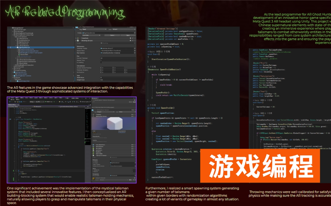This screenshot has width=331, height=206.
Task: Click the Particle System object icon in hierarchy
Action: 16,74
